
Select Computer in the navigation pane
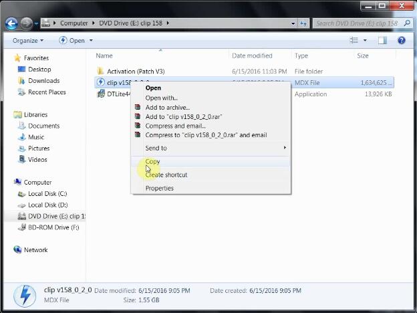[37, 183]
